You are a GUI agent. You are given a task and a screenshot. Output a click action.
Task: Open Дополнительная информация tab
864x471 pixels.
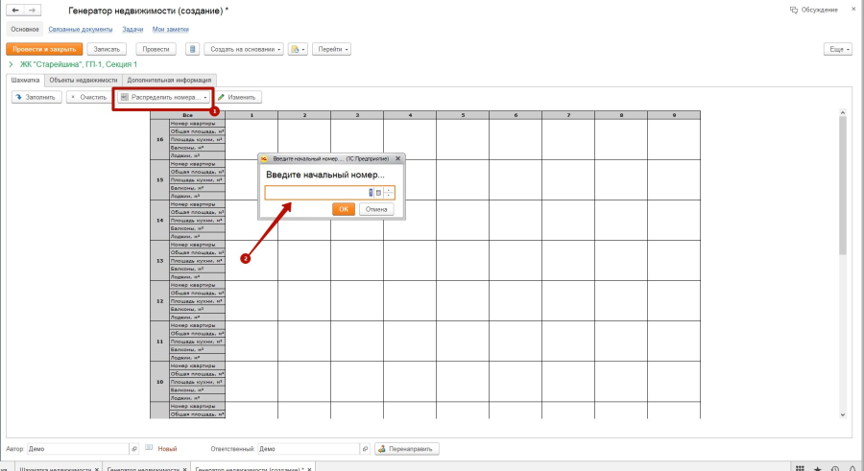tap(170, 80)
